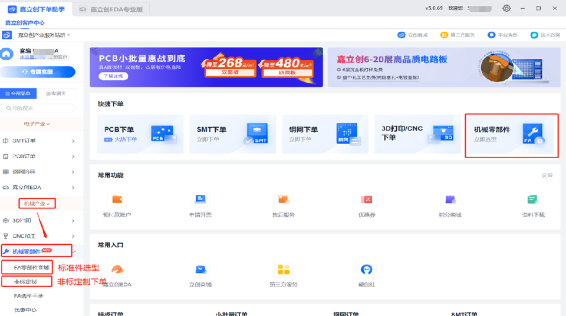The width and height of the screenshot is (566, 316).
Task: Open 预付款账户 wallet icon
Action: (117, 199)
